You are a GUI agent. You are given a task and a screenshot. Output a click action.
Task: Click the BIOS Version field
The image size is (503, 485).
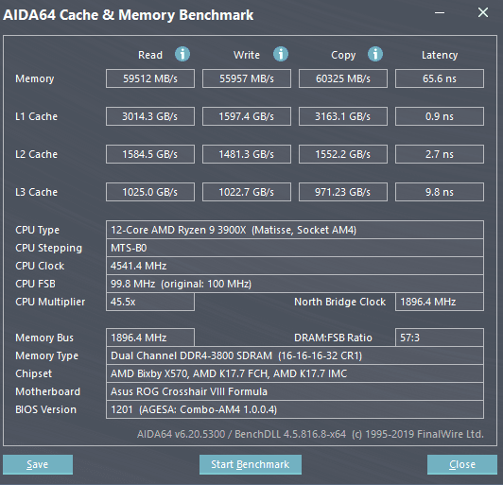[x=295, y=409]
